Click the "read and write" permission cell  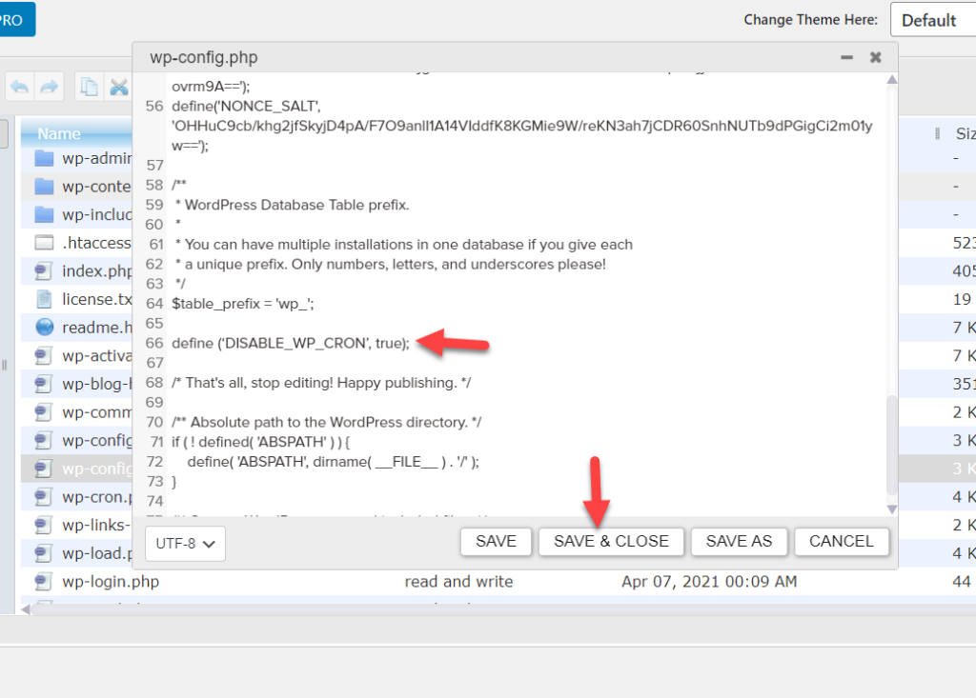click(458, 582)
